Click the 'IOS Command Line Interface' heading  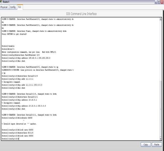(81, 14)
